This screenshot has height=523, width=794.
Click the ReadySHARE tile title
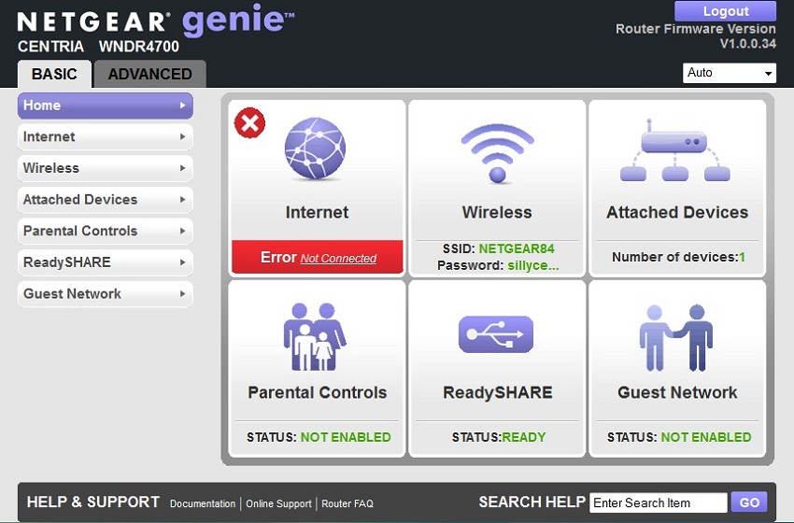click(497, 392)
